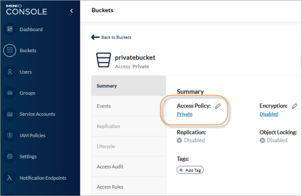Image resolution: width=302 pixels, height=196 pixels.
Task: Add a tag using the Add Tag button
Action: coord(190,170)
